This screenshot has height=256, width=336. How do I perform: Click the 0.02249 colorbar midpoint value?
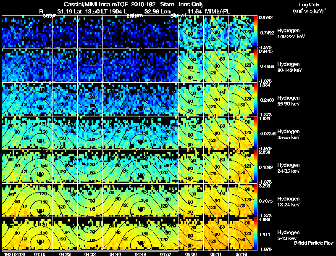coord(268,134)
